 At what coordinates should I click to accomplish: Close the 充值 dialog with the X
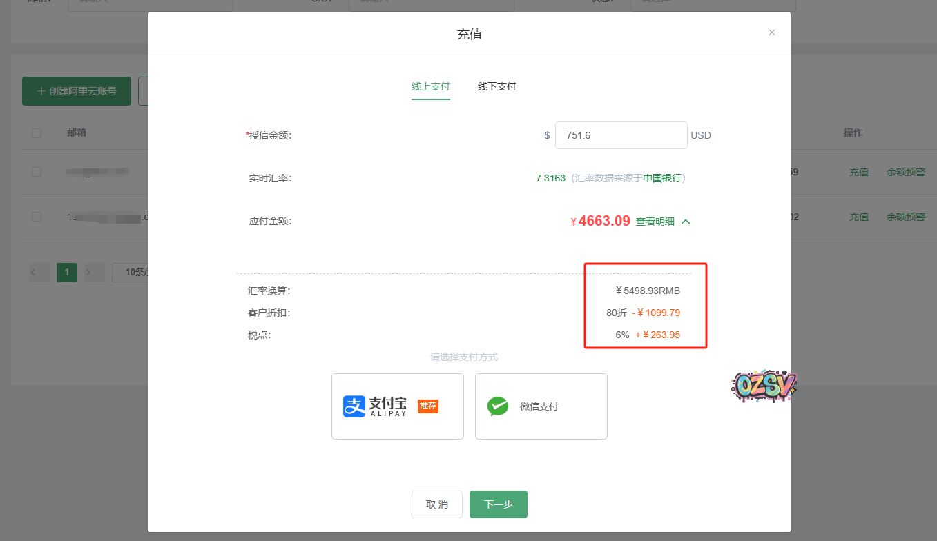tap(772, 32)
